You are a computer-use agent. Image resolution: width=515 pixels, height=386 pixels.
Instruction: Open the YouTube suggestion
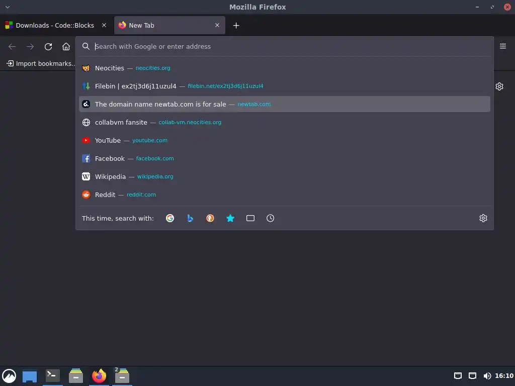click(x=285, y=140)
